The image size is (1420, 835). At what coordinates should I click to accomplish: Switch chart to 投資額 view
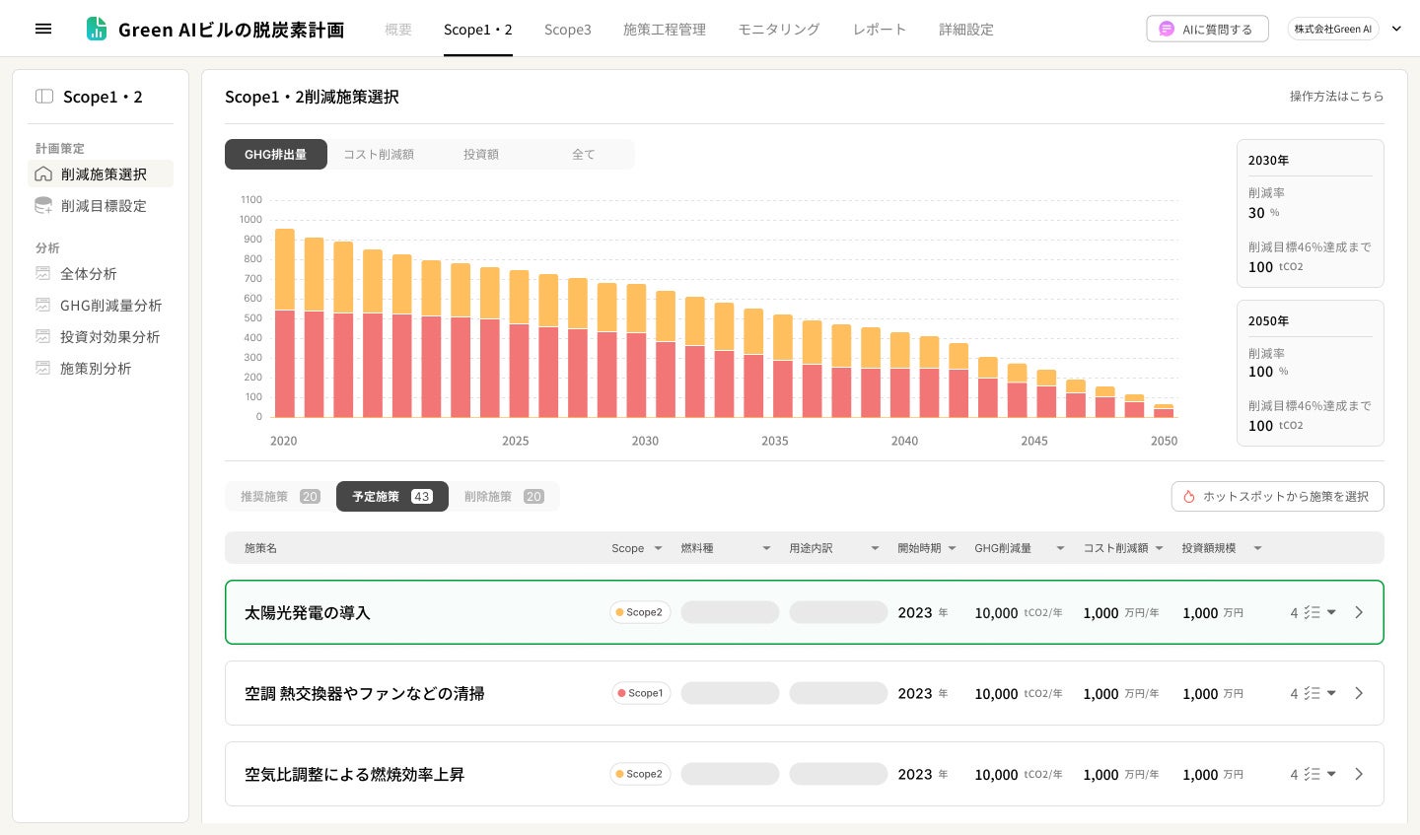coord(481,154)
